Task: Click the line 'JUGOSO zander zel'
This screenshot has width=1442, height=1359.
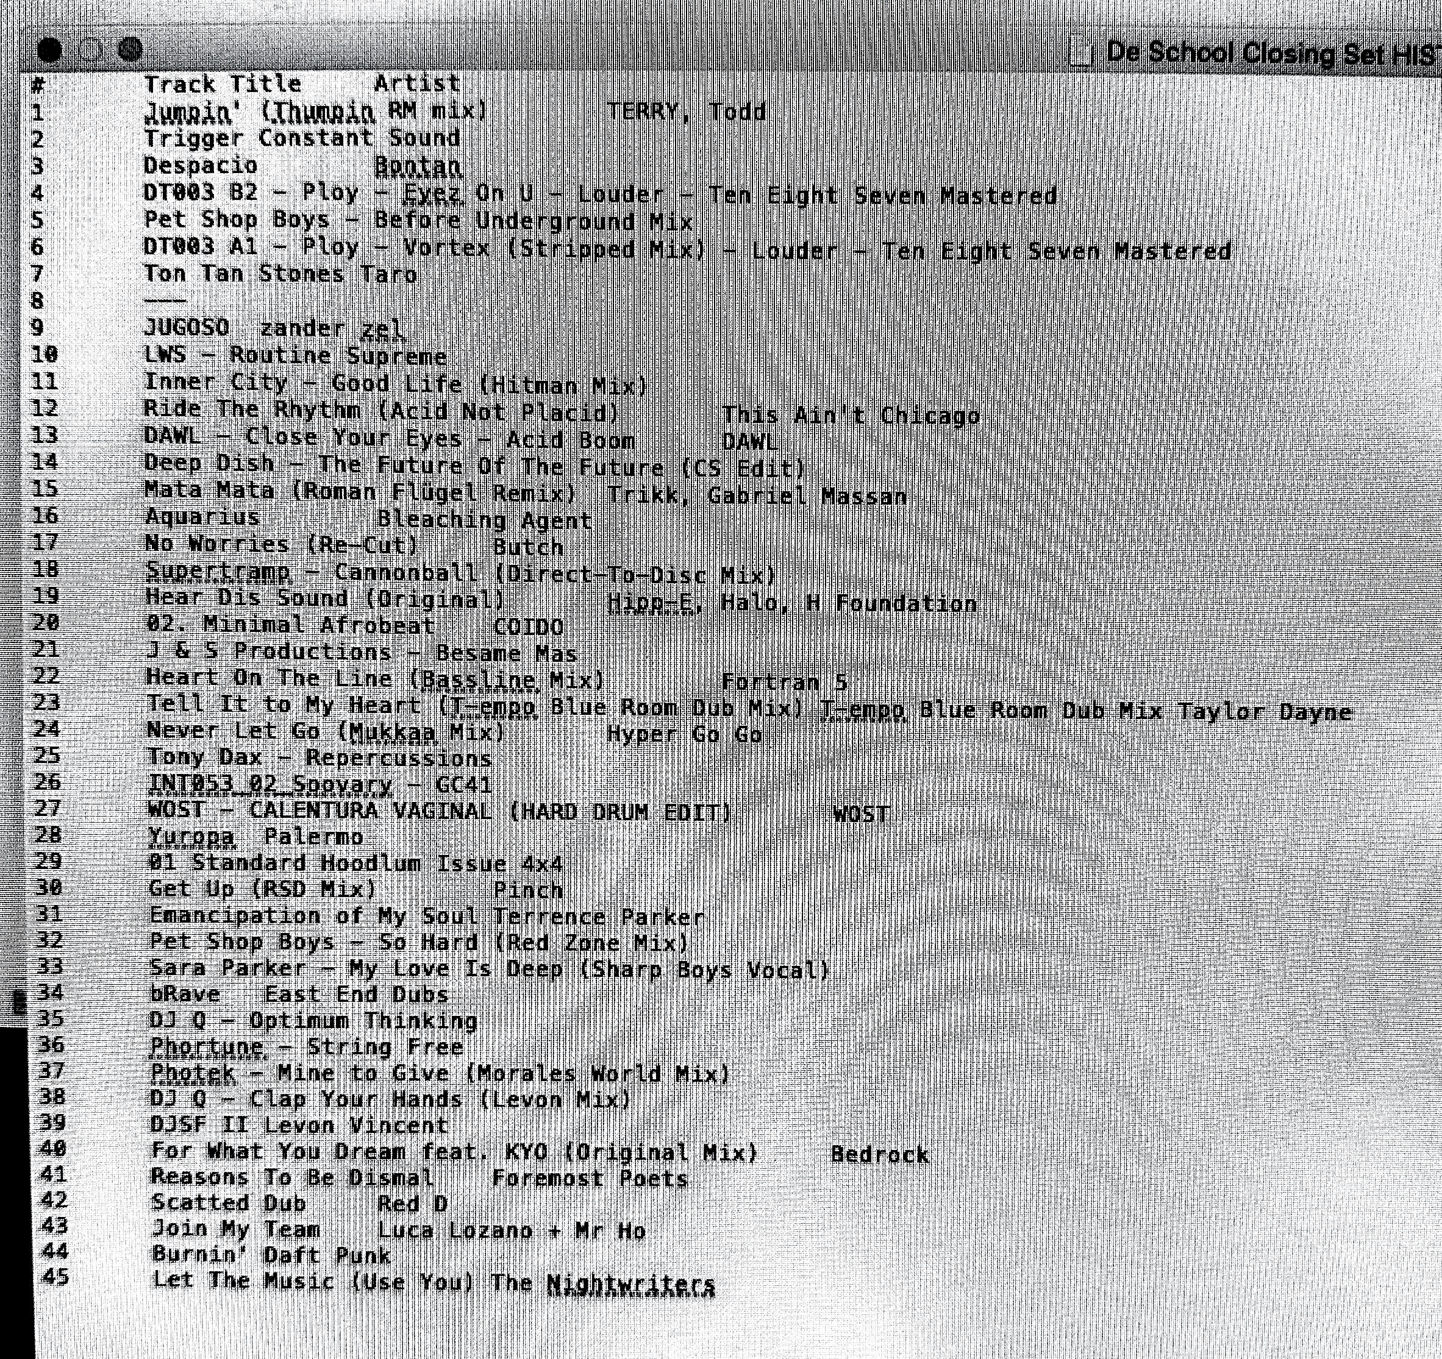Action: (274, 328)
